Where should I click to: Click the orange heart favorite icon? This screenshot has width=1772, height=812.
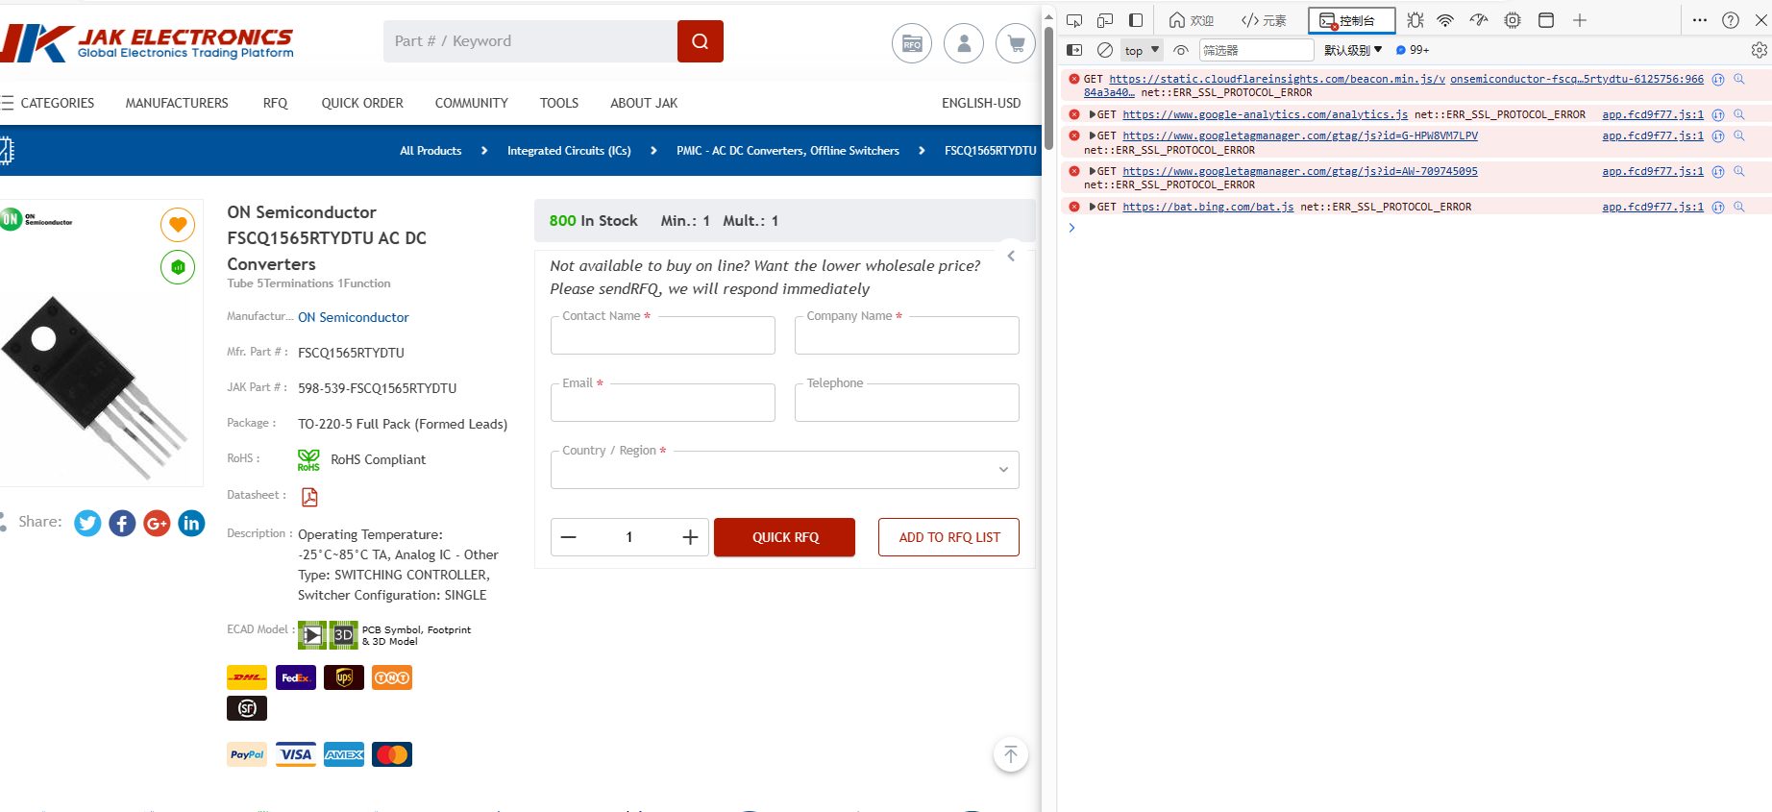[178, 225]
